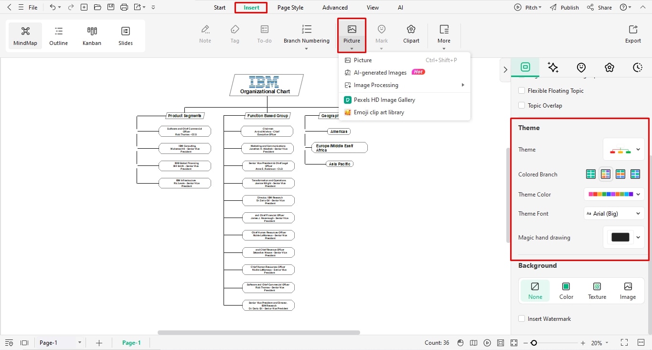The image size is (652, 350).
Task: Open the AI tab
Action: point(400,8)
